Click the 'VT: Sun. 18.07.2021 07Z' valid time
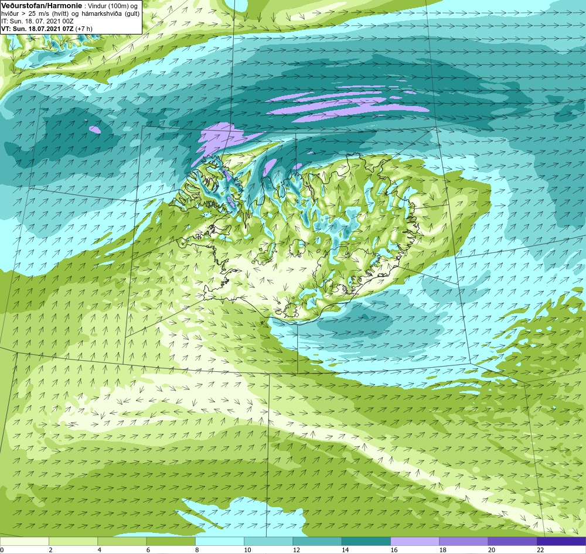The height and width of the screenshot is (554, 586). 38,28
